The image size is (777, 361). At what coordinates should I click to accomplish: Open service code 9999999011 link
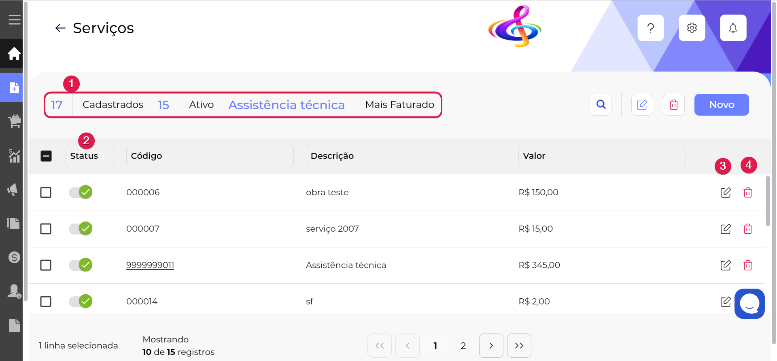(x=150, y=265)
